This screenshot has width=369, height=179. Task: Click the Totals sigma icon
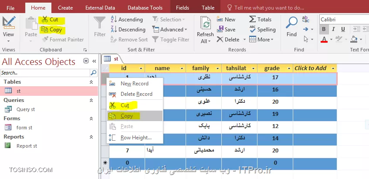point(252,19)
